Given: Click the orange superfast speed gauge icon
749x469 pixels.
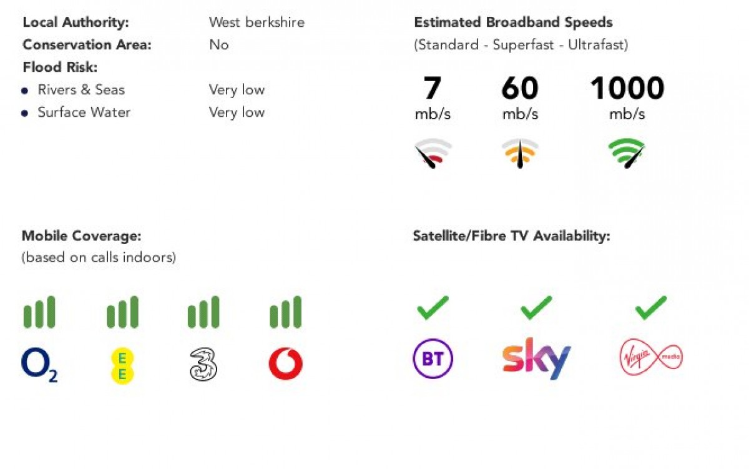Looking at the screenshot, I should coord(520,154).
